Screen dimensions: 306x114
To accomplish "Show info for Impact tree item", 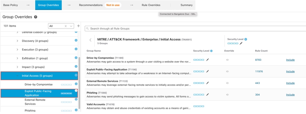I will click(76, 66).
